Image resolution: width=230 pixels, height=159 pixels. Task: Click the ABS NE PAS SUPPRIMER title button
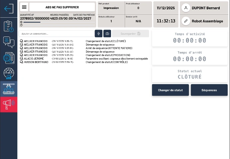point(62,7)
